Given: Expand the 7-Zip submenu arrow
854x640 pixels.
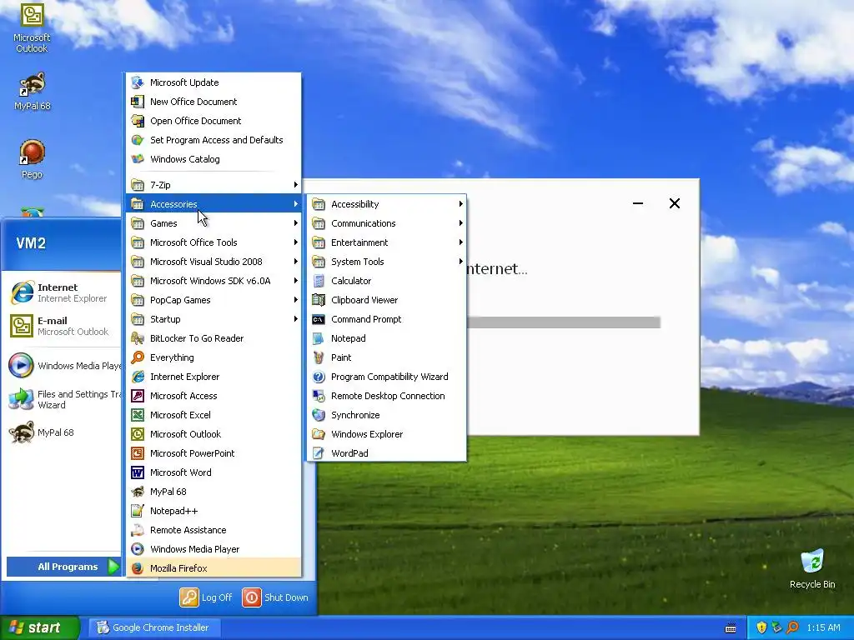Looking at the screenshot, I should (x=296, y=185).
